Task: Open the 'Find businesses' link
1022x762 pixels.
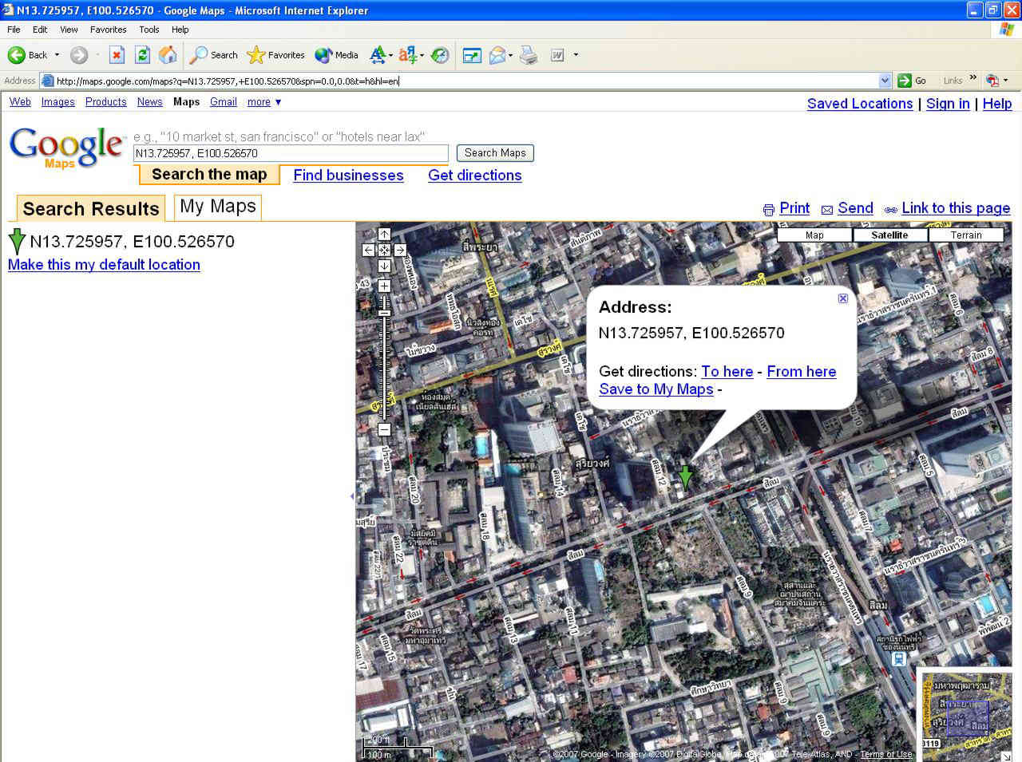Action: click(x=348, y=176)
